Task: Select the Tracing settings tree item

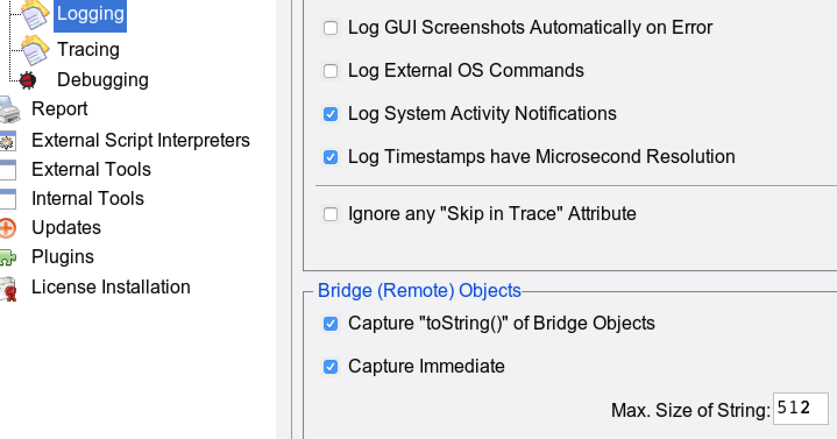Action: tap(88, 50)
